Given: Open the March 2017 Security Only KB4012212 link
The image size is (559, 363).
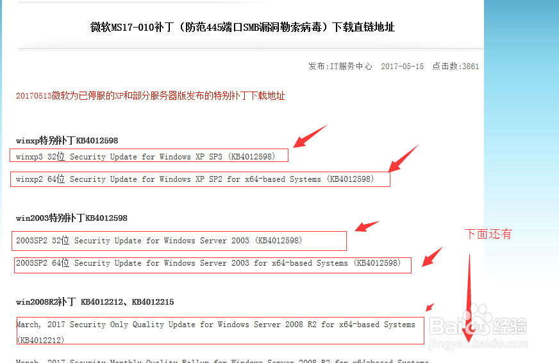Looking at the screenshot, I should pyautogui.click(x=215, y=332).
